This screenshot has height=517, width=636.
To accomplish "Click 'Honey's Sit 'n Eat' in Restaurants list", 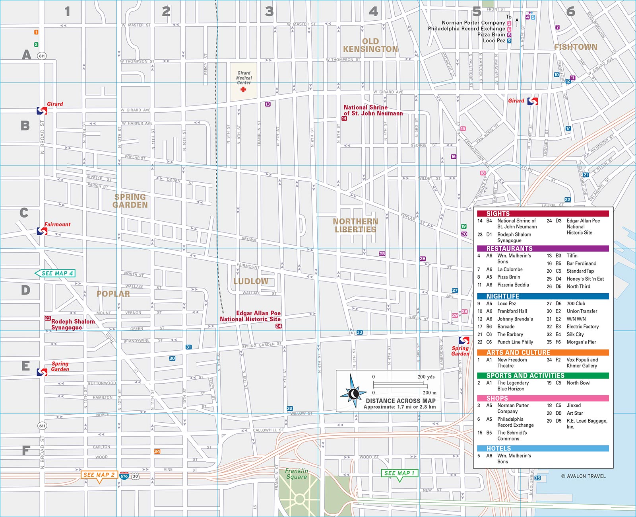I will click(585, 279).
